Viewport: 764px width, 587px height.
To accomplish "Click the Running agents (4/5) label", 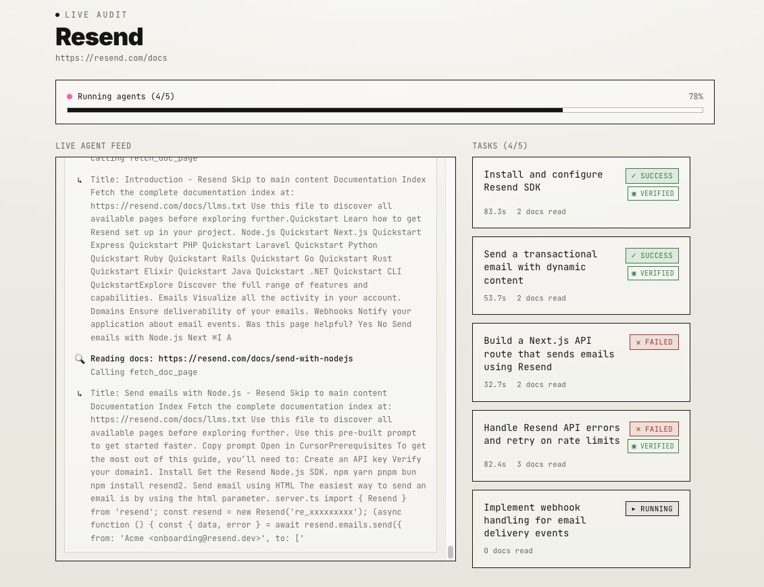I will click(126, 97).
